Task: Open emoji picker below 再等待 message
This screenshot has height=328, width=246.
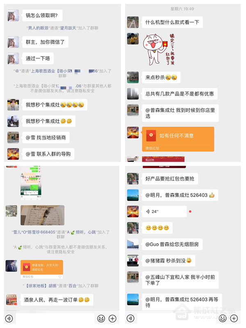Action: pos(223,319)
